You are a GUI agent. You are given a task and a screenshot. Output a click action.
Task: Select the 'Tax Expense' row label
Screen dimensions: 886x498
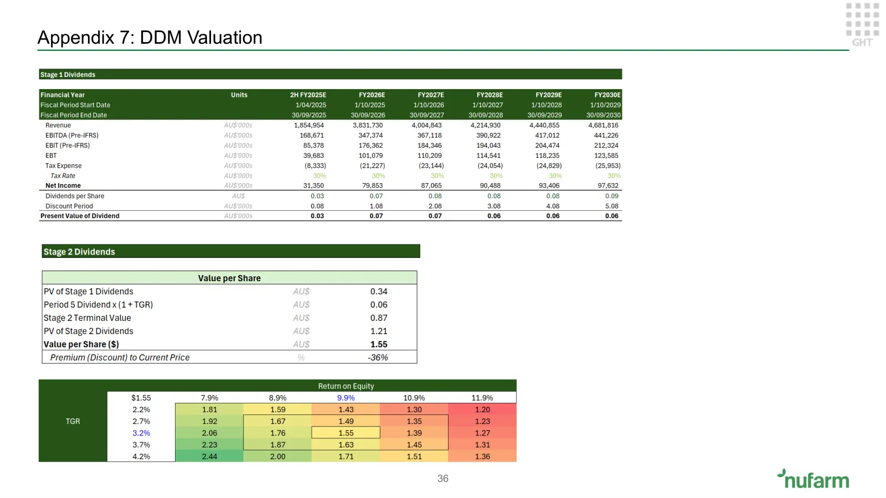[x=63, y=166]
